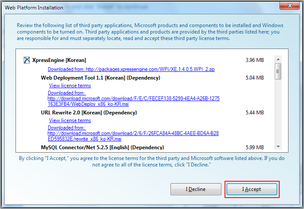Select the XpressEngine [Korean] title text

click(x=59, y=60)
